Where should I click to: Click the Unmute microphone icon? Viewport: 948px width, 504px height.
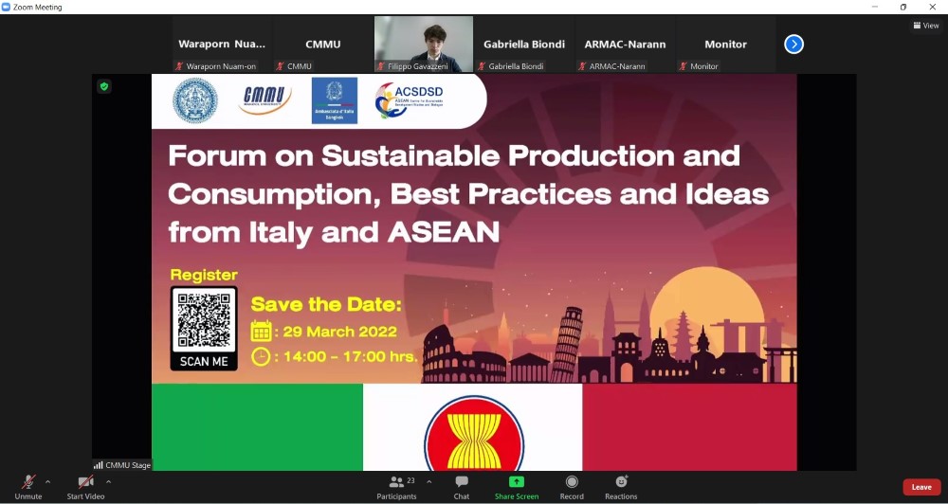(28, 483)
